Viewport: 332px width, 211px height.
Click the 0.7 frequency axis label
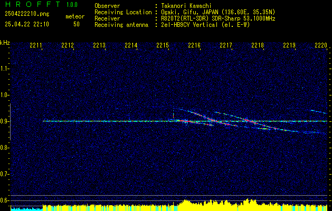(4, 174)
